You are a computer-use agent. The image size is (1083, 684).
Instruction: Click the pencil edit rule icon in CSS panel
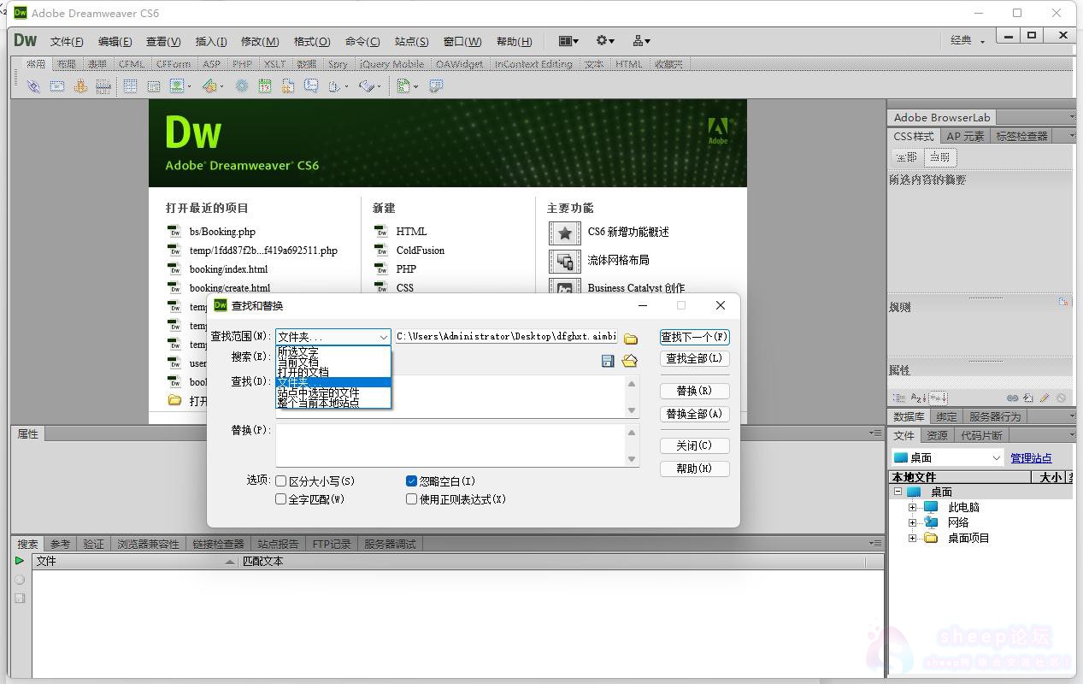pos(1045,398)
